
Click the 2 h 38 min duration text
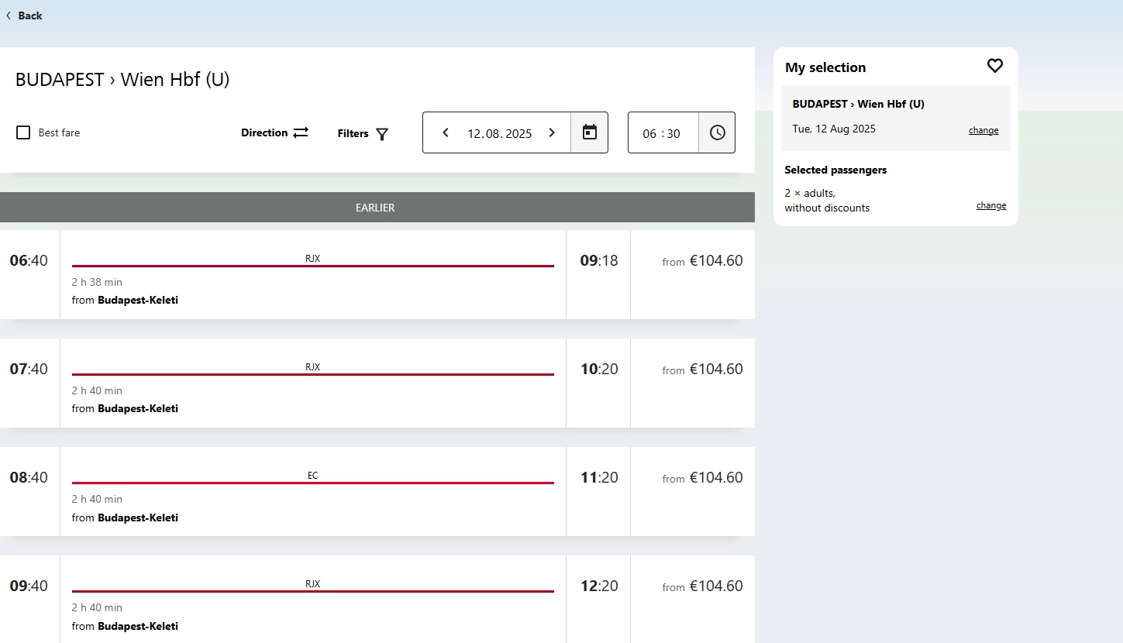(x=97, y=282)
